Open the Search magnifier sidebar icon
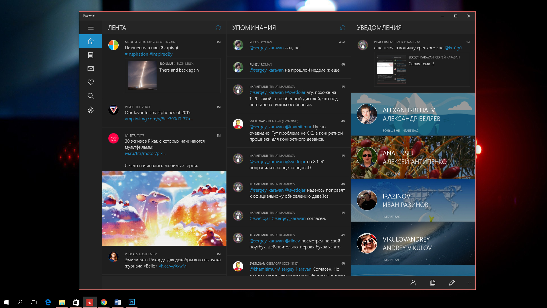 [91, 96]
